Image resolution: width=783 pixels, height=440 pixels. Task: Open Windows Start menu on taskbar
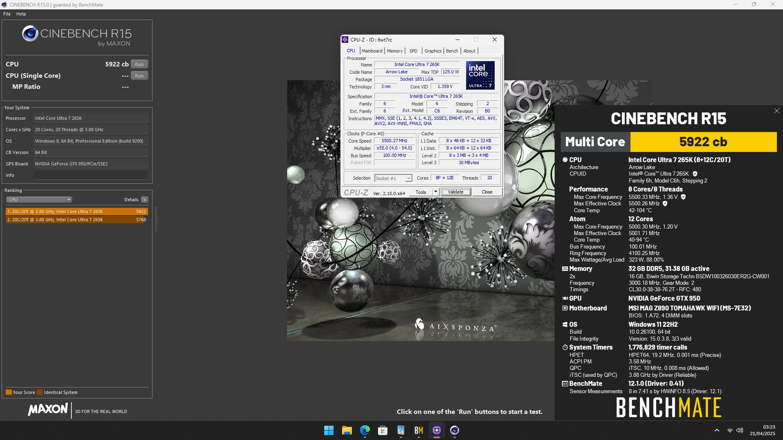click(x=329, y=430)
